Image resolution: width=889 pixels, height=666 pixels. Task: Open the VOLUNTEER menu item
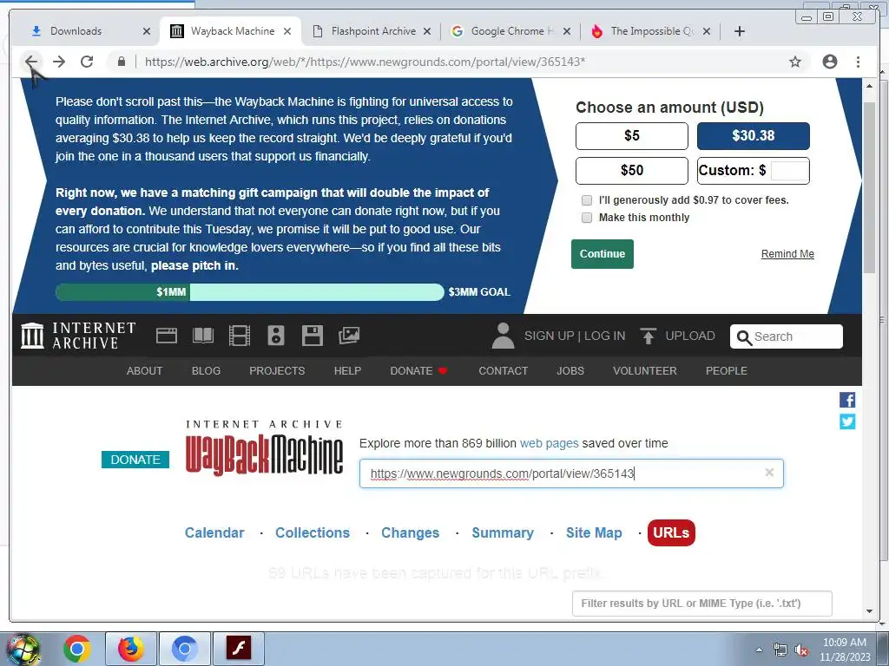(x=645, y=371)
